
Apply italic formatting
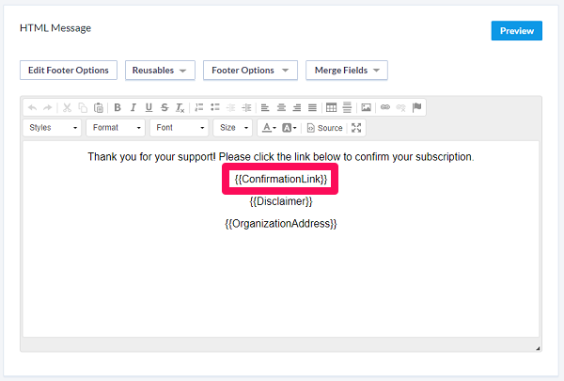[x=133, y=107]
